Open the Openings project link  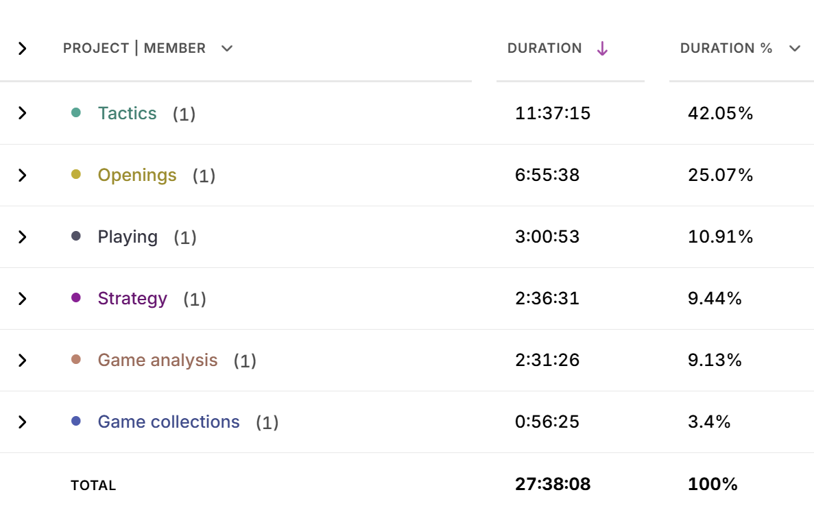coord(137,175)
